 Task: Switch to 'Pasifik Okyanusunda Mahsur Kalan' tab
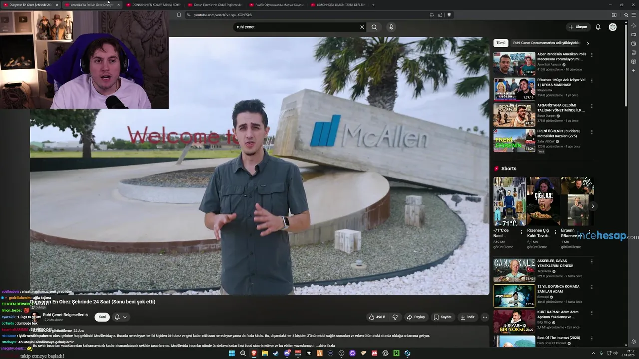[x=276, y=5]
